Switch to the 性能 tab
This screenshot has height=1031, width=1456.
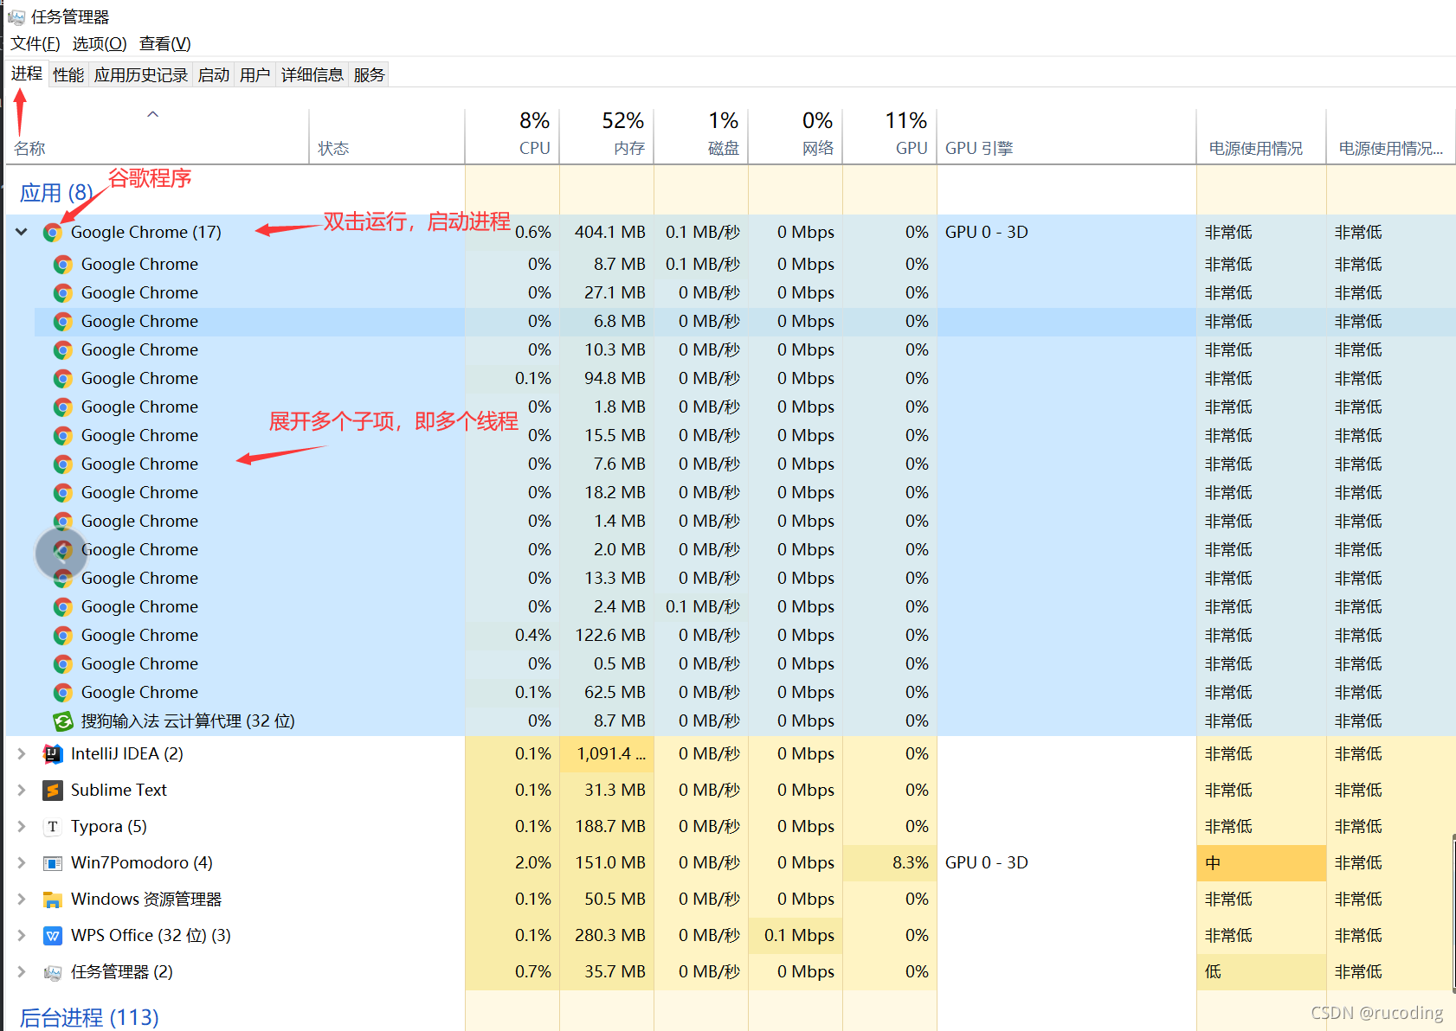coord(68,75)
